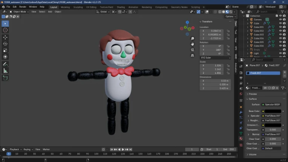This screenshot has height=162, width=288.
Task: Switch to Rendered viewport shading
Action: tap(231, 12)
